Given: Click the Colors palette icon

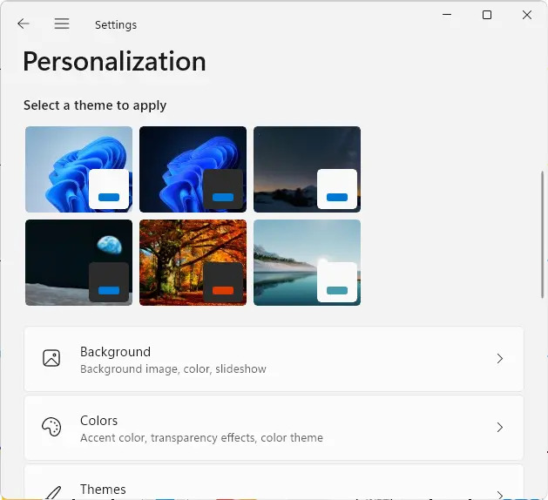Looking at the screenshot, I should [x=51, y=427].
